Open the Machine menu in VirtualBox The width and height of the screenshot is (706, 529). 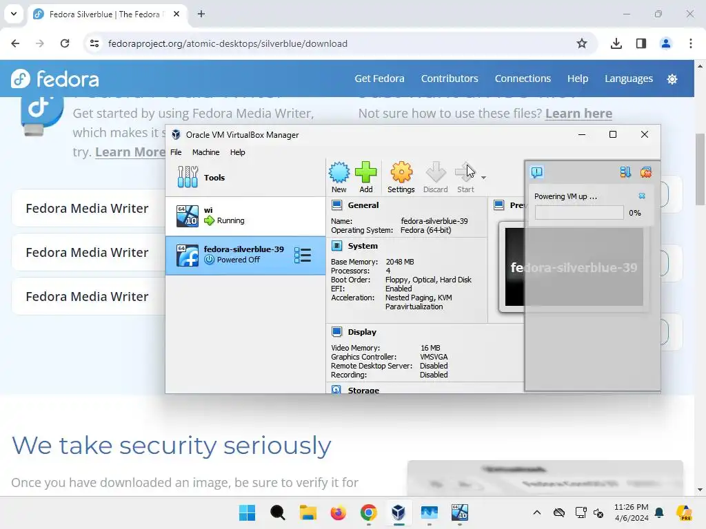tap(205, 152)
